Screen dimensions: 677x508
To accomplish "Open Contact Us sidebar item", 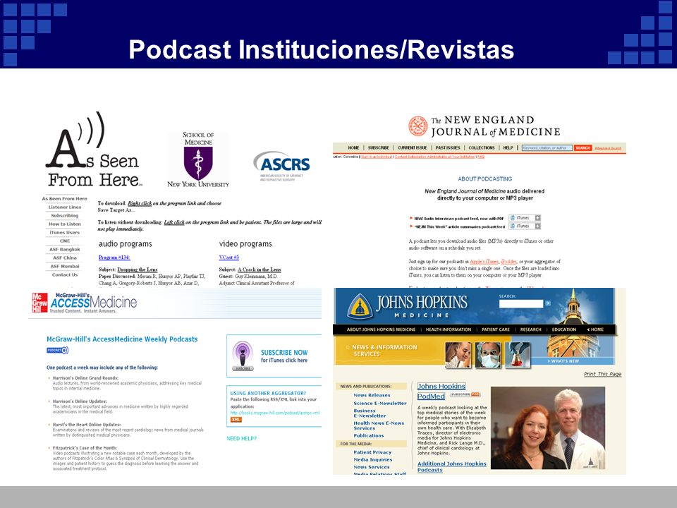I will 65,274.
